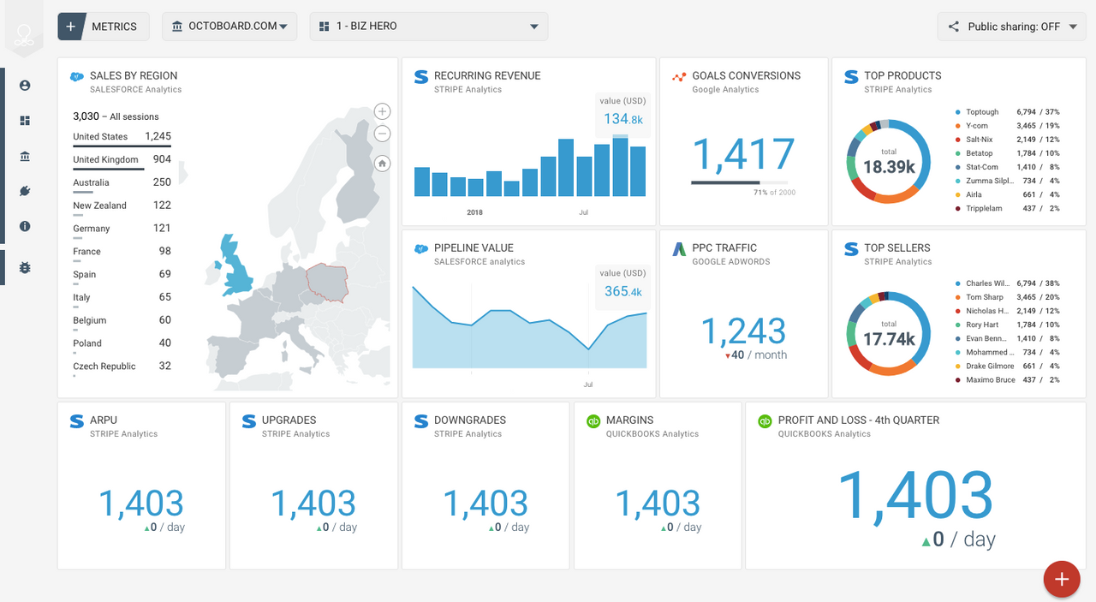Click the Salesforce icon on Pipeline Value

(420, 249)
